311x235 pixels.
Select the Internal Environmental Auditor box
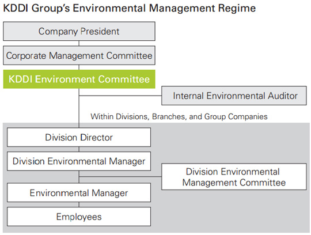(x=234, y=96)
